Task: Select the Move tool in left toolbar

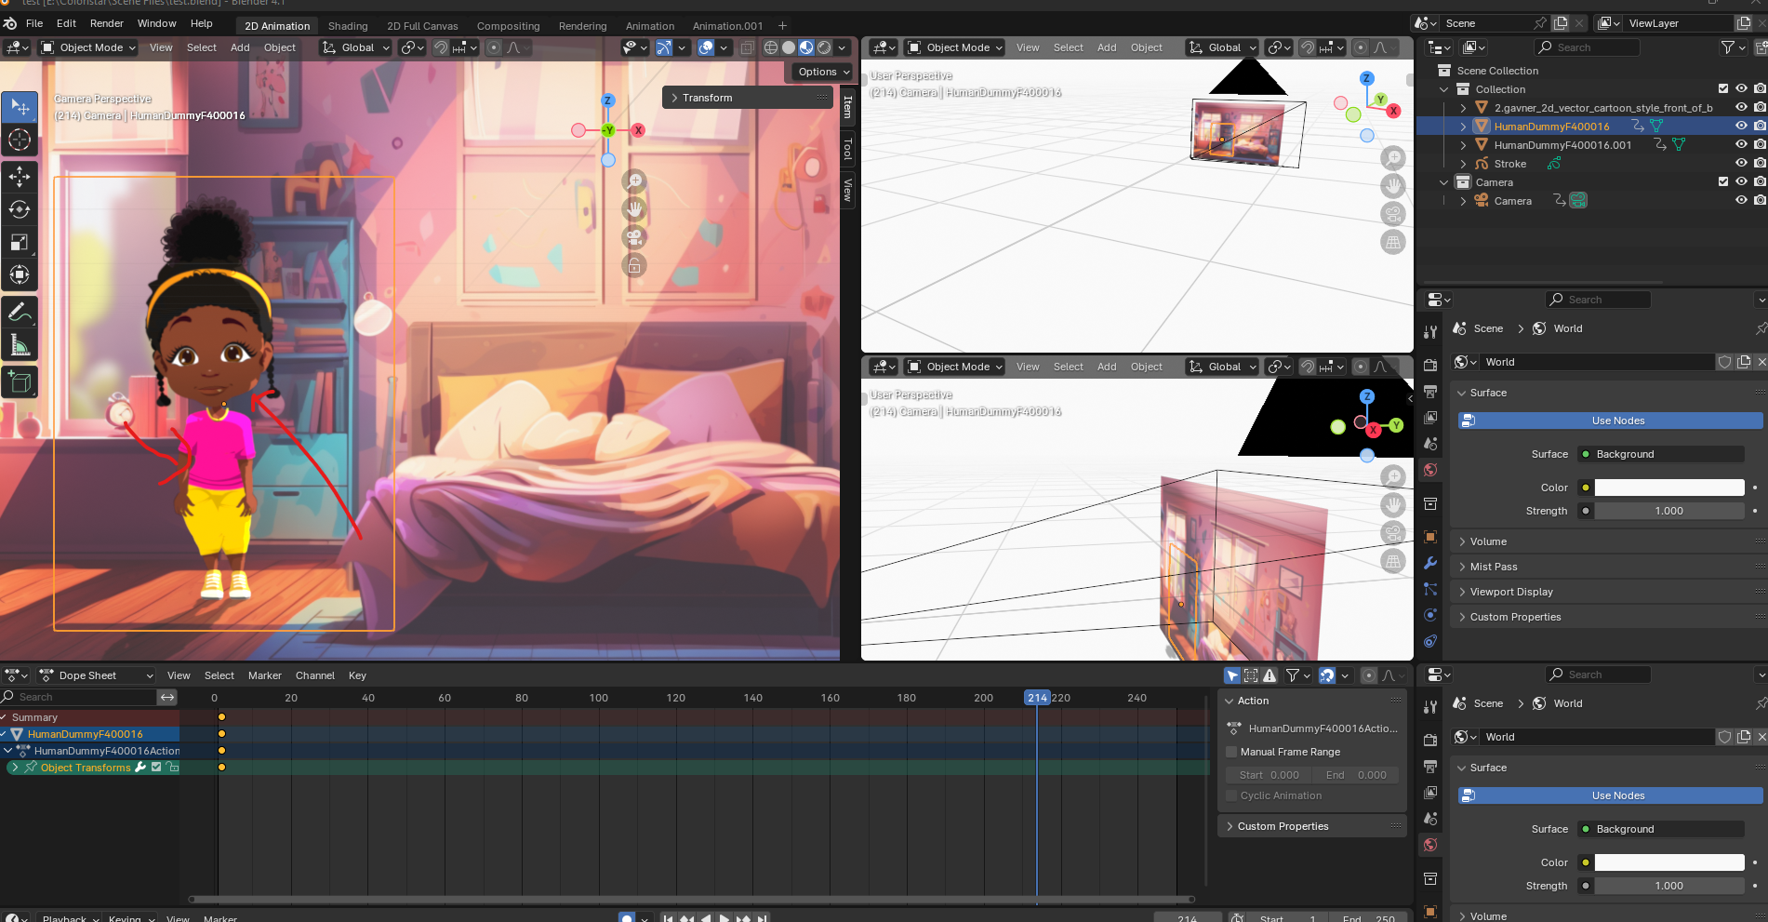Action: (20, 176)
